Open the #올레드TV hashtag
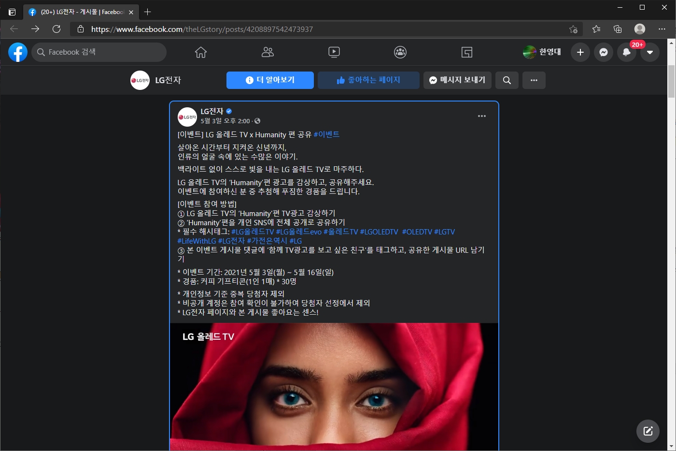The width and height of the screenshot is (676, 451). pyautogui.click(x=341, y=232)
